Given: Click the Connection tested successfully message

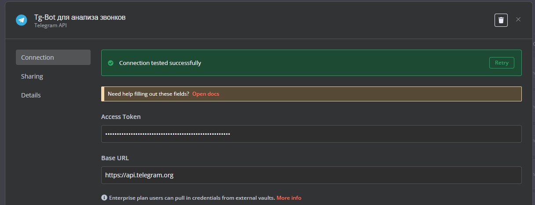Looking at the screenshot, I should click(160, 63).
